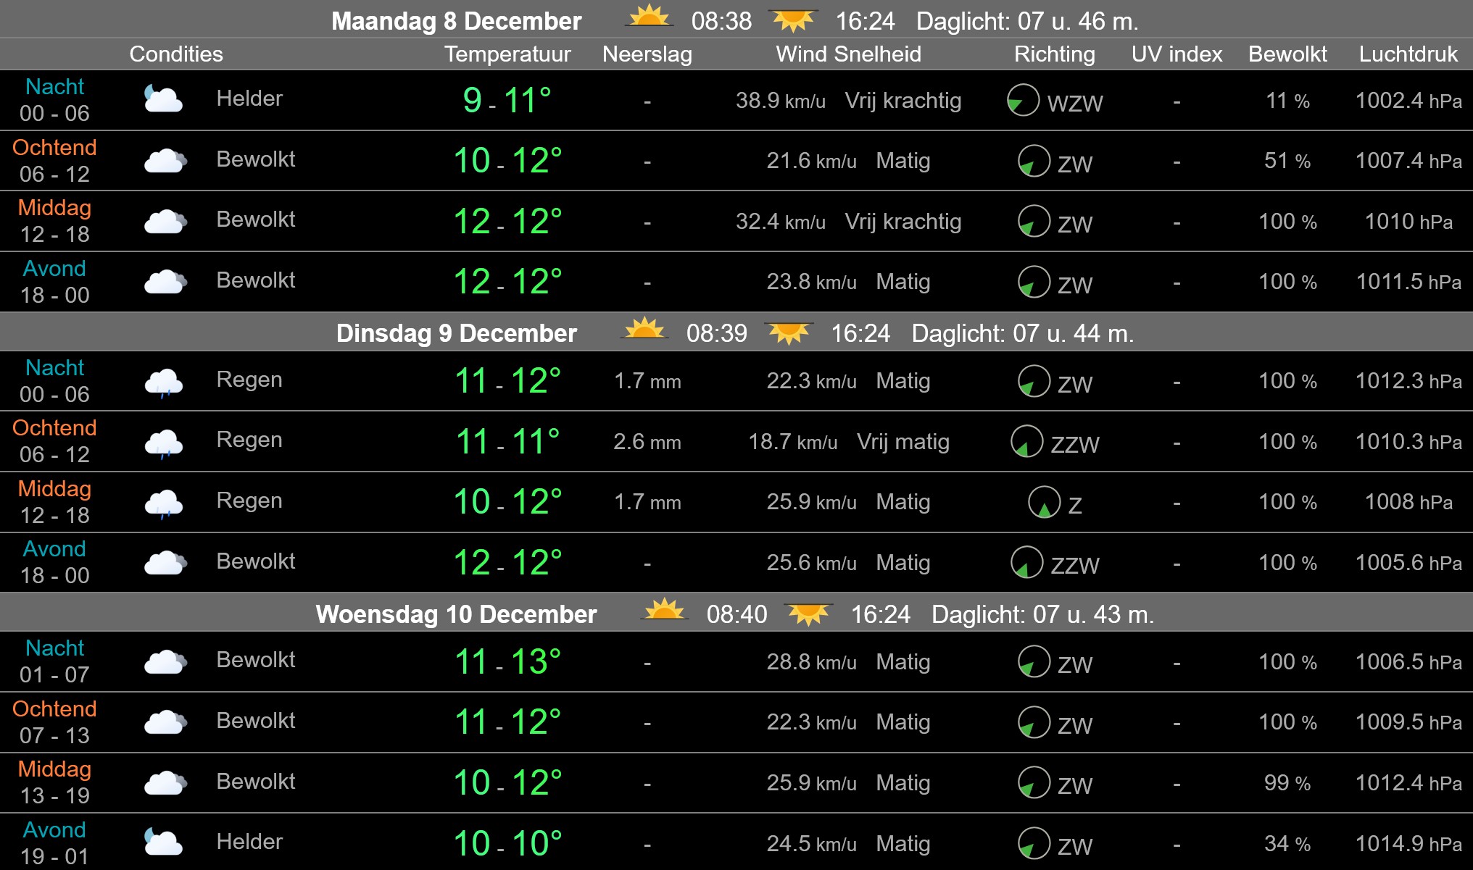Expand the Dinsdag 9 December section

coord(455,333)
